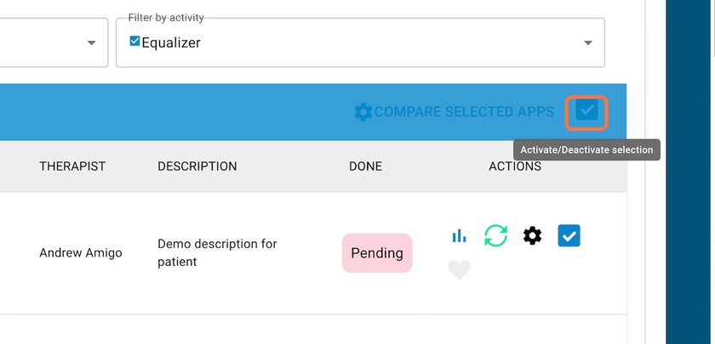
Task: Click the Pending status badge
Action: point(377,253)
